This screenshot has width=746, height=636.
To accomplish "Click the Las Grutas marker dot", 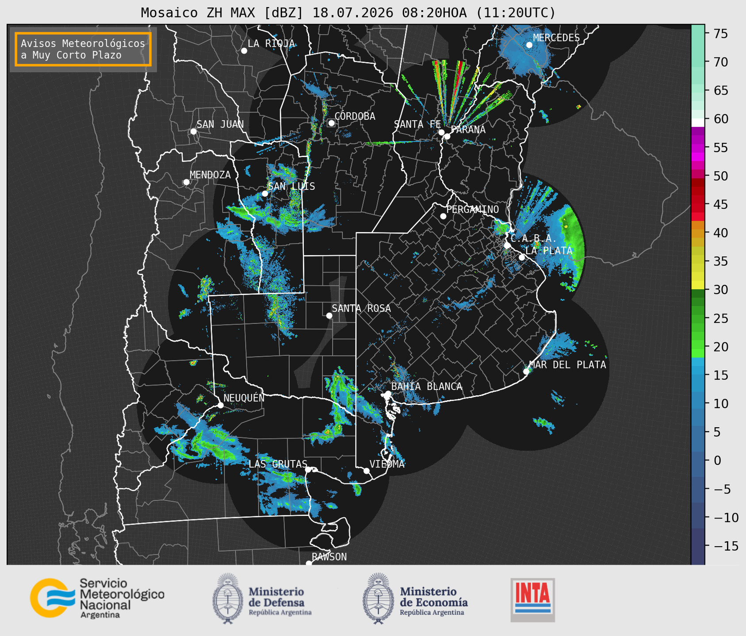I will click(308, 470).
